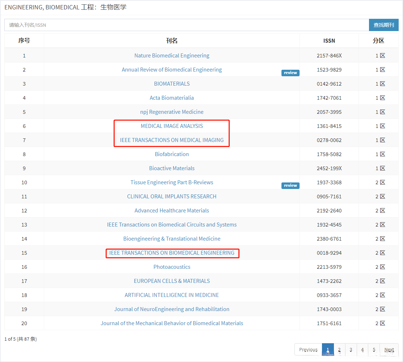Click the review badge for Annual Review row
The image size is (403, 362).
pos(290,73)
